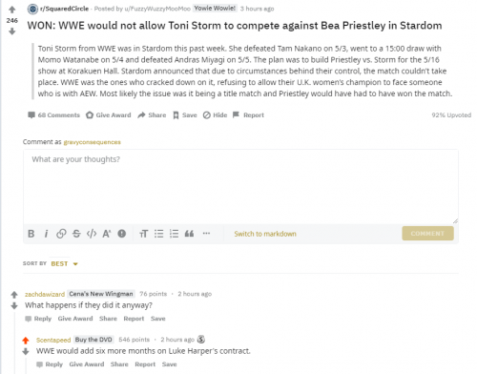477x374 pixels.
Task: Insert a quote block in the comment
Action: (189, 234)
